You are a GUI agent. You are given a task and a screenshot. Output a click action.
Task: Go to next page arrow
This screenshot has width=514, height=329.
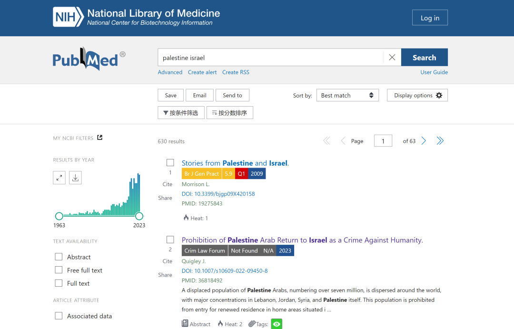(x=424, y=141)
